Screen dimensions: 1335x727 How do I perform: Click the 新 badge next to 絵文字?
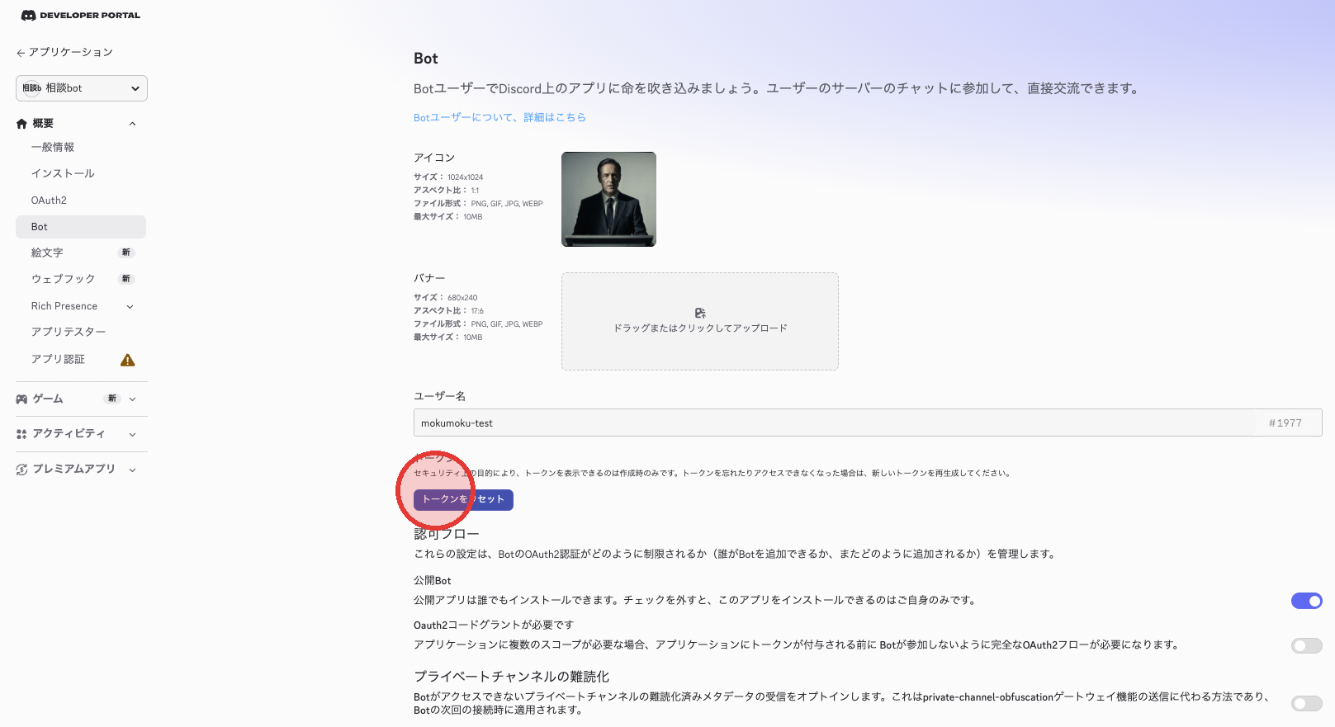tap(125, 253)
